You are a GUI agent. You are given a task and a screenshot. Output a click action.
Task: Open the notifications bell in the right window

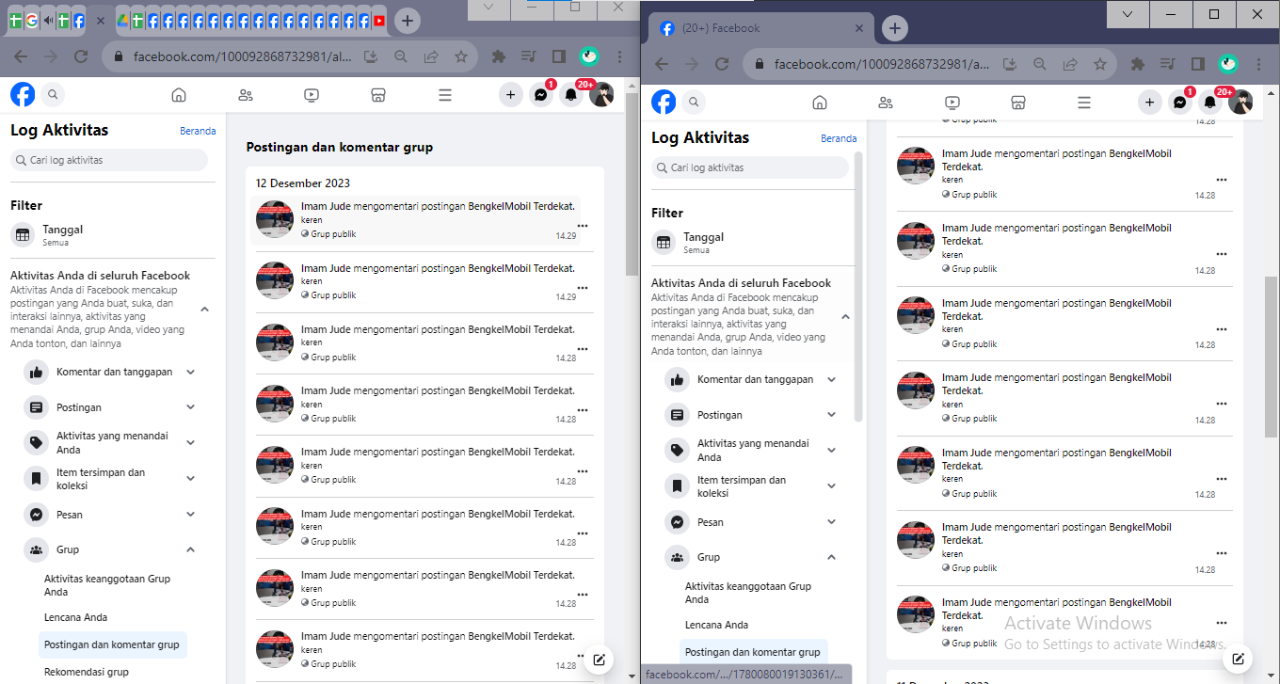[x=1210, y=102]
